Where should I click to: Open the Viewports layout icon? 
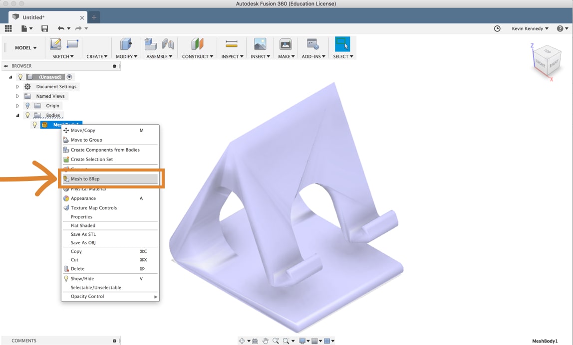click(x=327, y=341)
